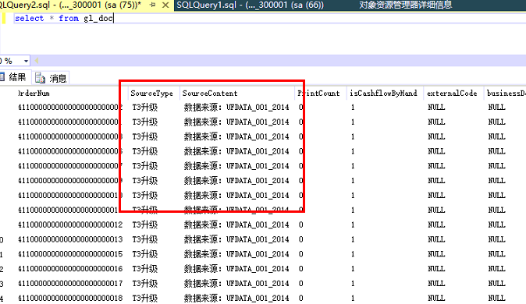Click inside the SQL query editor text
The image size is (526, 304).
coord(64,19)
